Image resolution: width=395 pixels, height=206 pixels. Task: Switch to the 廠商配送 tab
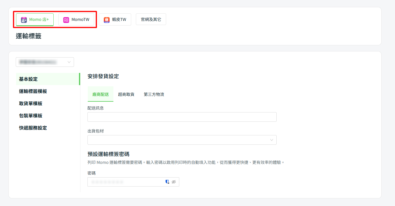(100, 94)
